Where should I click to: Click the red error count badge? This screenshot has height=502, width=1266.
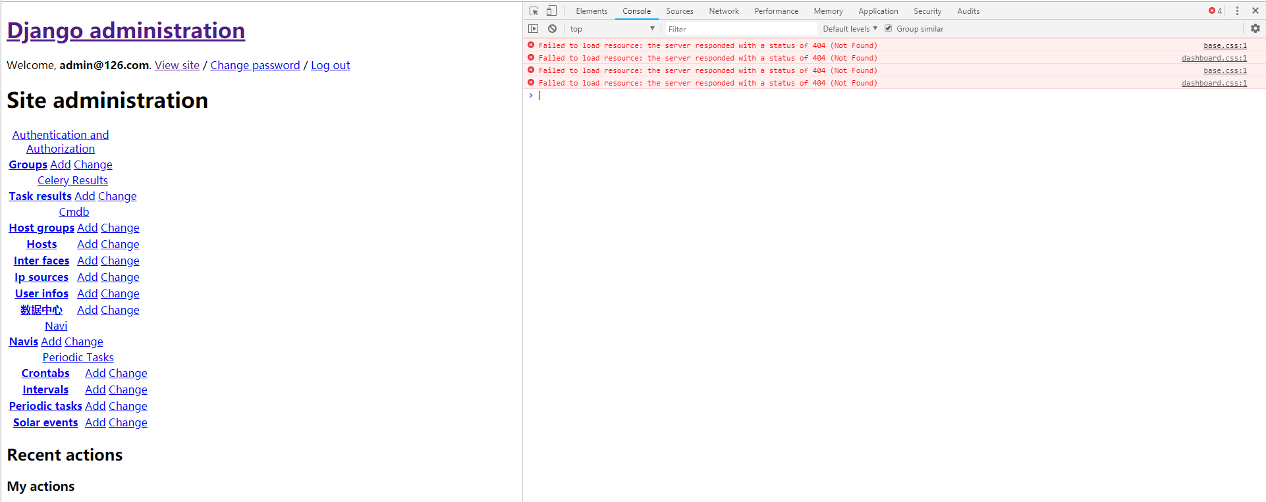pos(1215,11)
